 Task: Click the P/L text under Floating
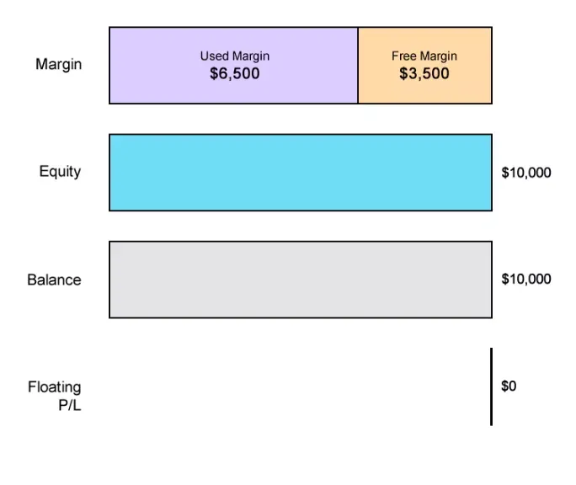click(x=66, y=405)
